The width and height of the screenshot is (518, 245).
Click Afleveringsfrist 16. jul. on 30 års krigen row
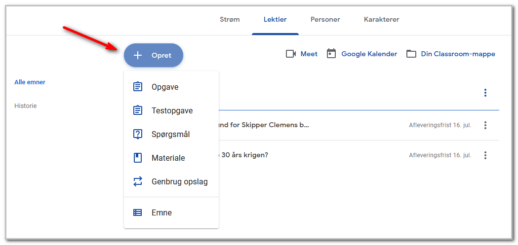coord(440,155)
